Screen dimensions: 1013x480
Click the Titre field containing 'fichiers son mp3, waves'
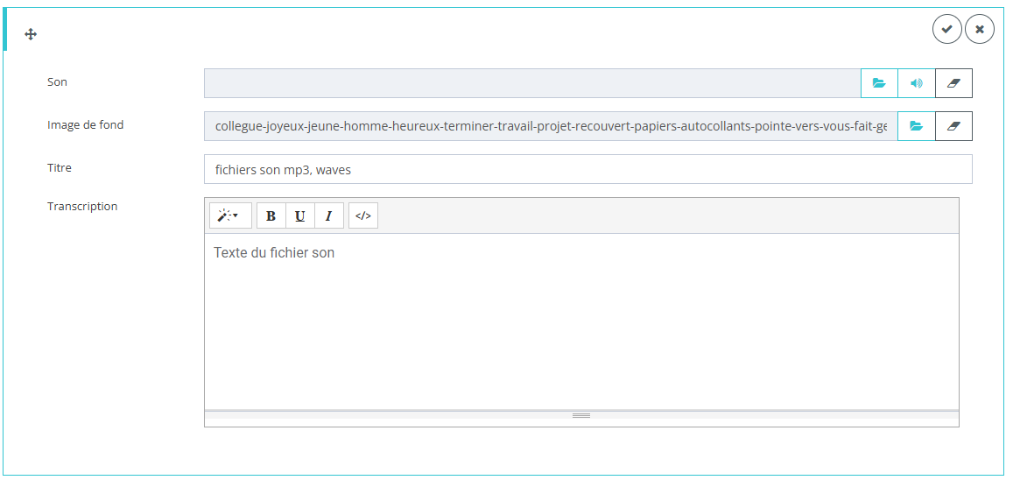pyautogui.click(x=587, y=169)
